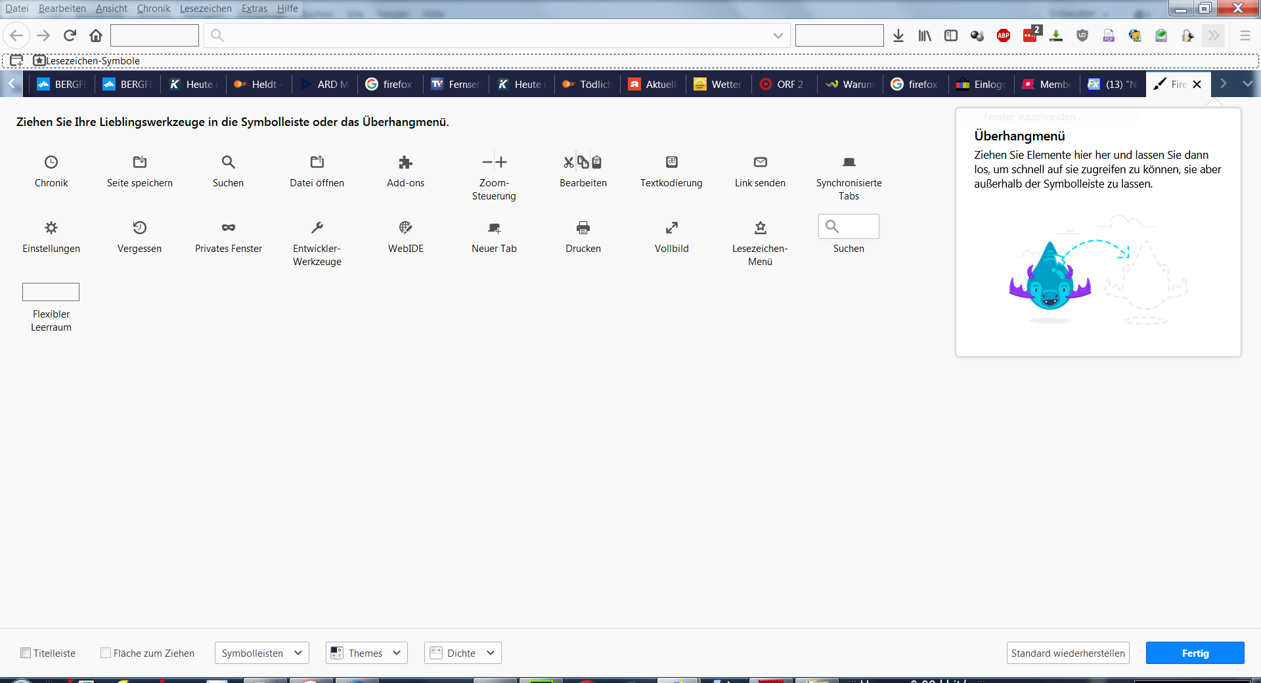Screen dimensions: 1261x683
Task: Switch to the Tödlich tab
Action: point(587,84)
